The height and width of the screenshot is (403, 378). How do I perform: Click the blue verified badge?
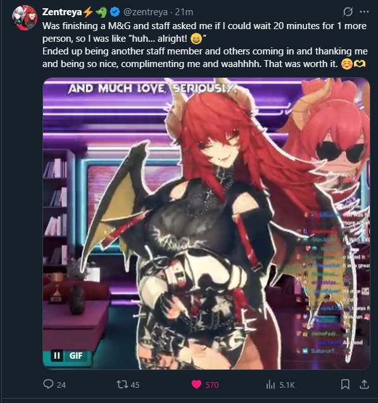coord(115,12)
